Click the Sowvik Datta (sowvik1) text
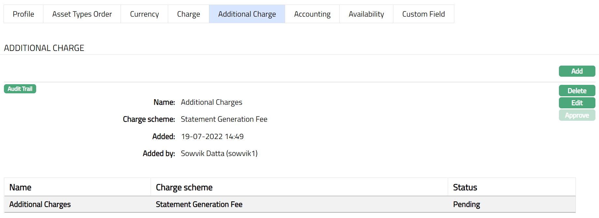Viewport: 599px width, 218px height. coord(219,153)
